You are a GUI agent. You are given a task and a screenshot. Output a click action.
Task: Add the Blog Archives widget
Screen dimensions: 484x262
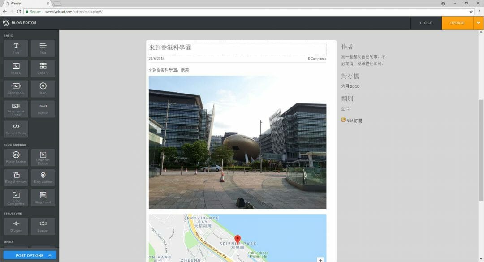pyautogui.click(x=16, y=178)
